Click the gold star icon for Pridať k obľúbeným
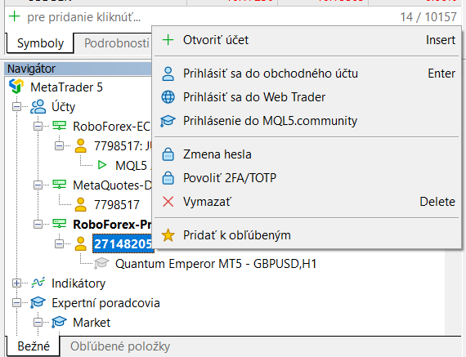The height and width of the screenshot is (357, 466). 168,235
